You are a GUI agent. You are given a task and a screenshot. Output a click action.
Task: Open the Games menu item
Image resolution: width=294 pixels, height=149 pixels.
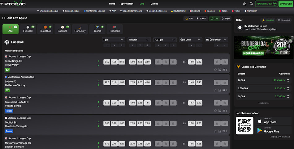pos(154,4)
